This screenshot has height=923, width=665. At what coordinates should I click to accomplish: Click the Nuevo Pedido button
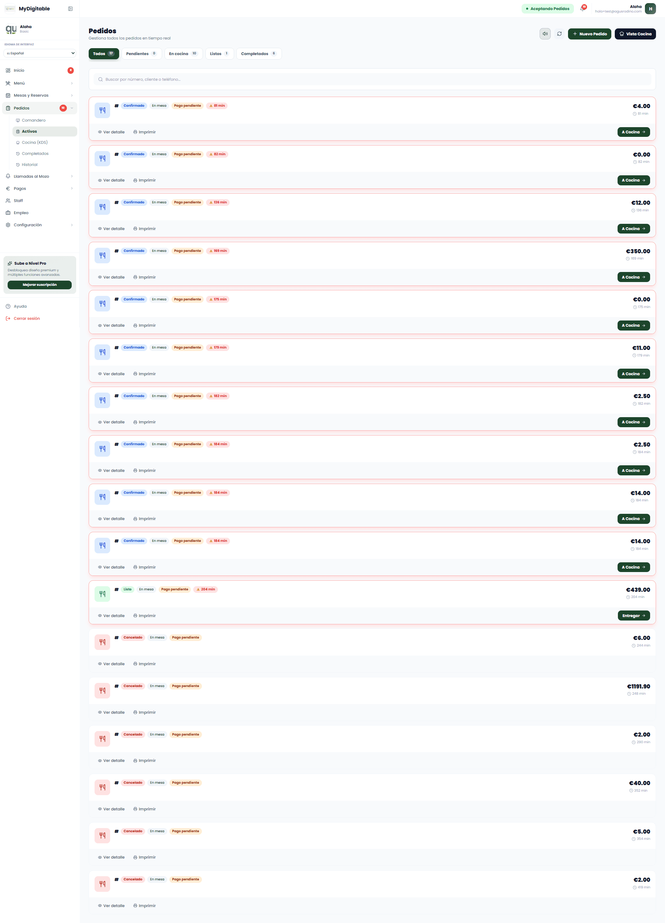coord(589,34)
